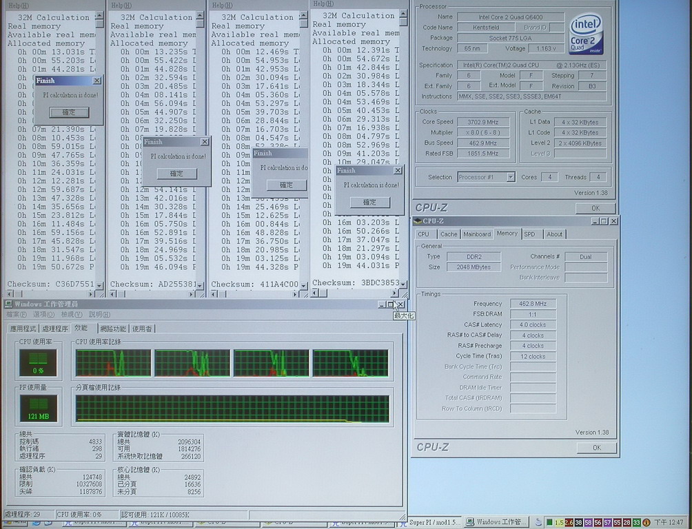
Task: Click the memory Frequency value 462.8 MHz
Action: pyautogui.click(x=533, y=304)
